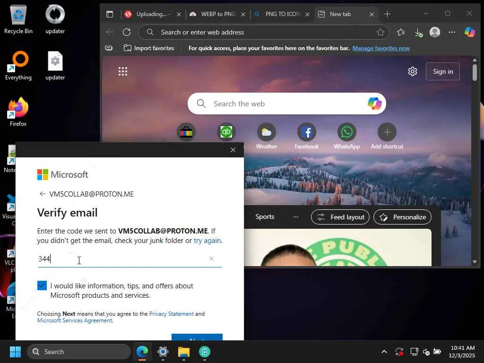Click try again link

point(207,241)
